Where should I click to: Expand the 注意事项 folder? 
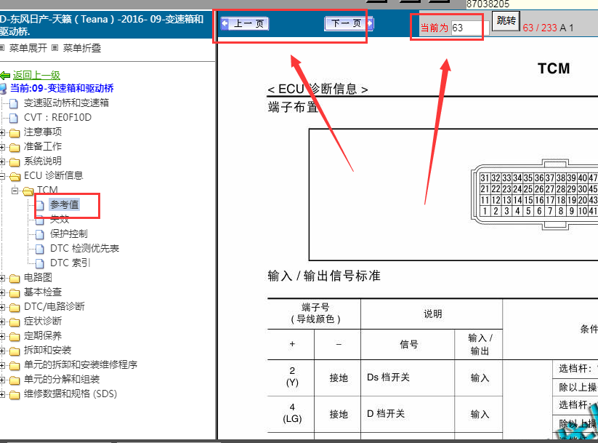click(x=2, y=132)
